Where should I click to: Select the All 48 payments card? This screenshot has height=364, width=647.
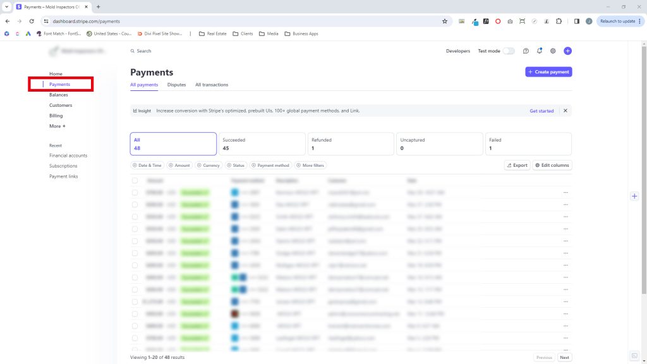click(x=173, y=143)
